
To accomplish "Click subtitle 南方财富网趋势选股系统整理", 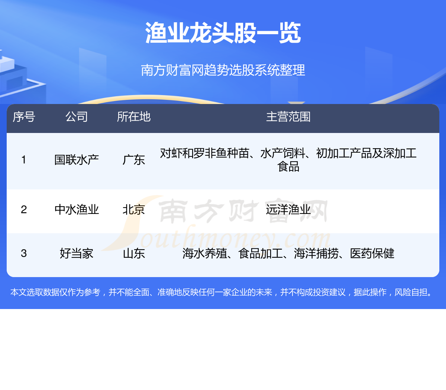I will [x=223, y=70].
